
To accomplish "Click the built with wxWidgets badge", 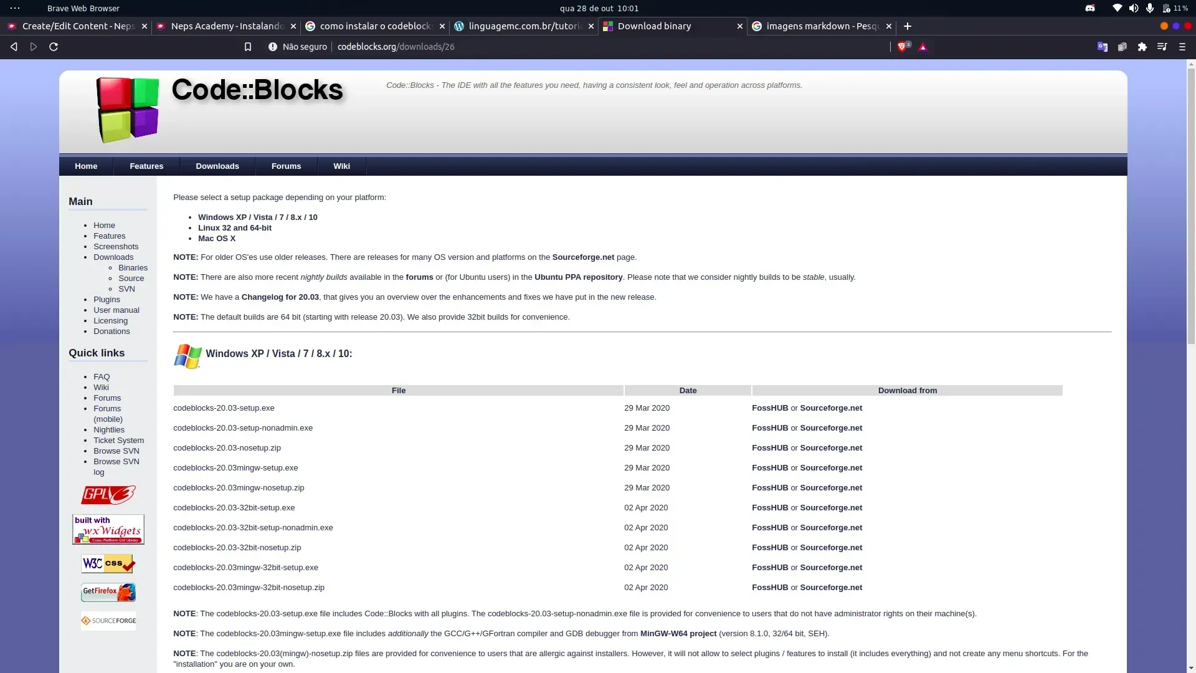I will [x=108, y=530].
